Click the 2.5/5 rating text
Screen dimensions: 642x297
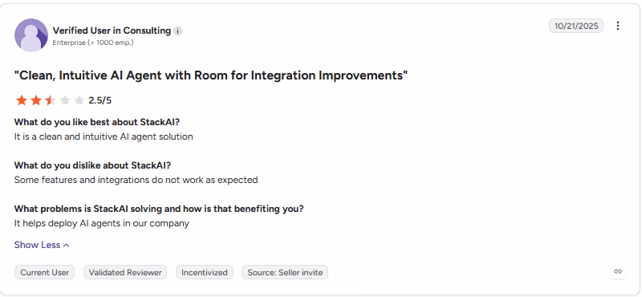(x=100, y=100)
